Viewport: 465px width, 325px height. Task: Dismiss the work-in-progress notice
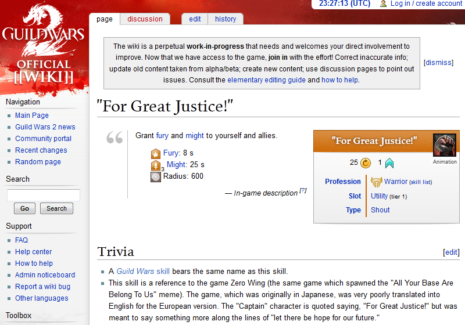click(x=438, y=63)
